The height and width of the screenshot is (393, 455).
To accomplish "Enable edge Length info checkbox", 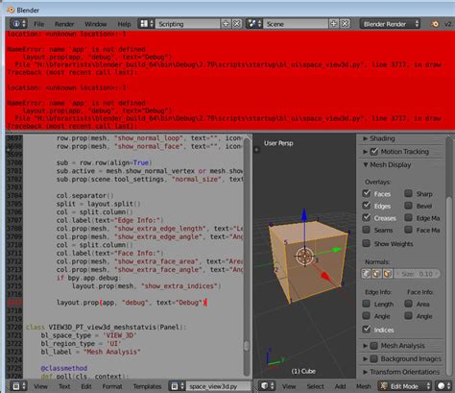I will tap(367, 304).
